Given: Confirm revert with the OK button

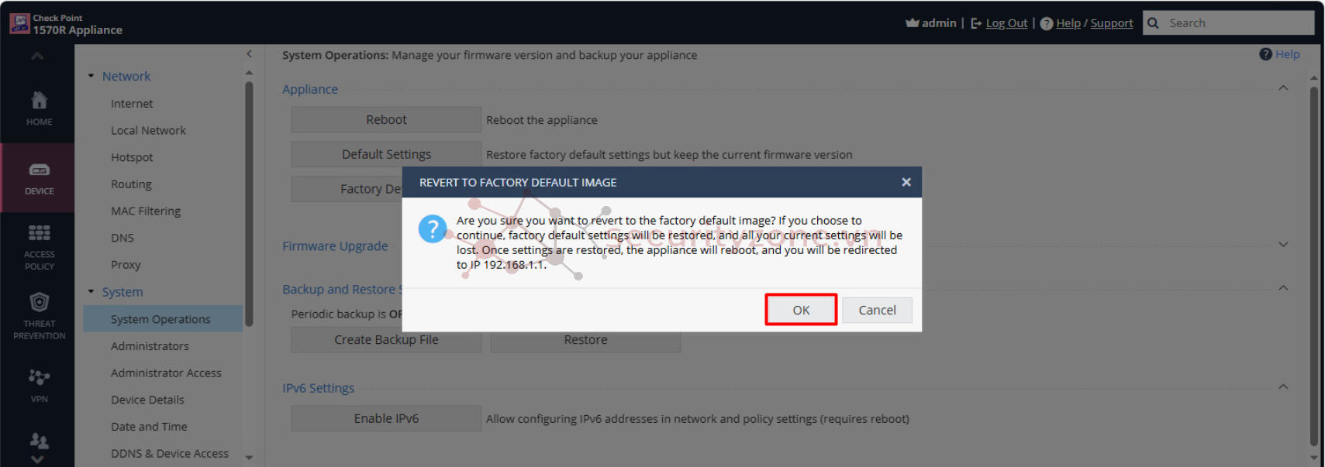Looking at the screenshot, I should (x=801, y=310).
